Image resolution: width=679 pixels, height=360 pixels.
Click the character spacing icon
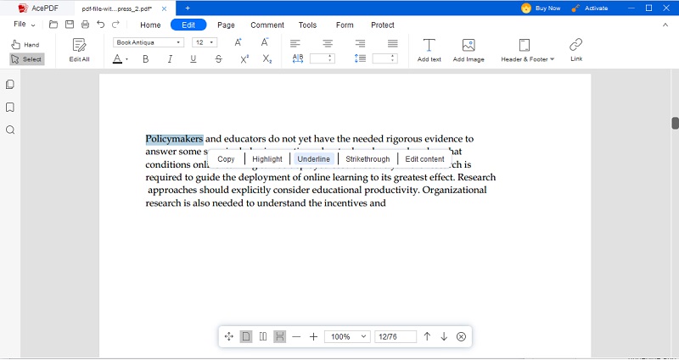pos(298,58)
